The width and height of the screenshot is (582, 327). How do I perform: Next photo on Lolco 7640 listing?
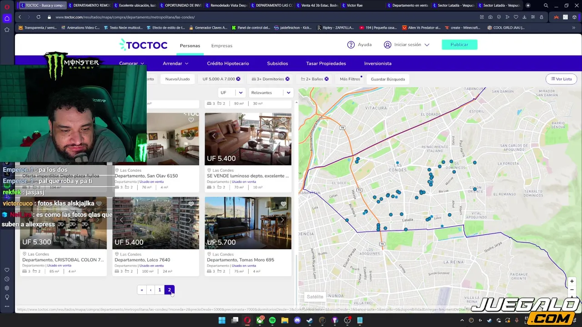coord(190,220)
